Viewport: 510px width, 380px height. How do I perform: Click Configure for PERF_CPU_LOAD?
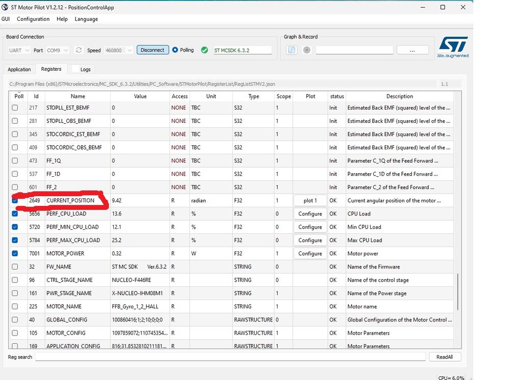point(310,213)
